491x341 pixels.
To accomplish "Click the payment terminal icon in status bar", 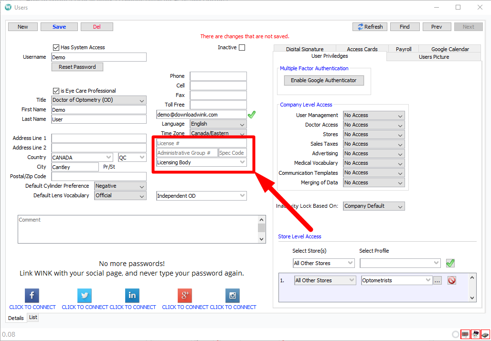I will click(x=486, y=334).
